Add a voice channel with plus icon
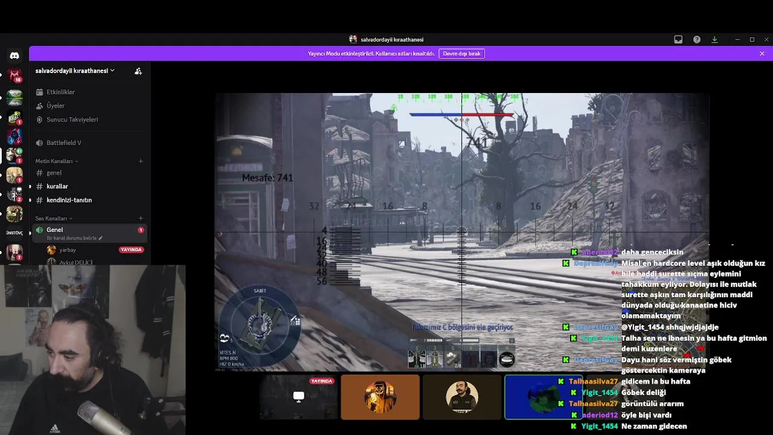The height and width of the screenshot is (435, 773). 141,219
